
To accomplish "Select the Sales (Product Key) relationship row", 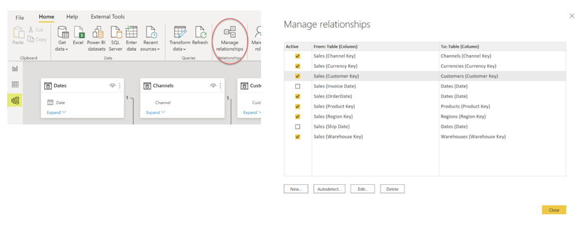I will pos(374,107).
